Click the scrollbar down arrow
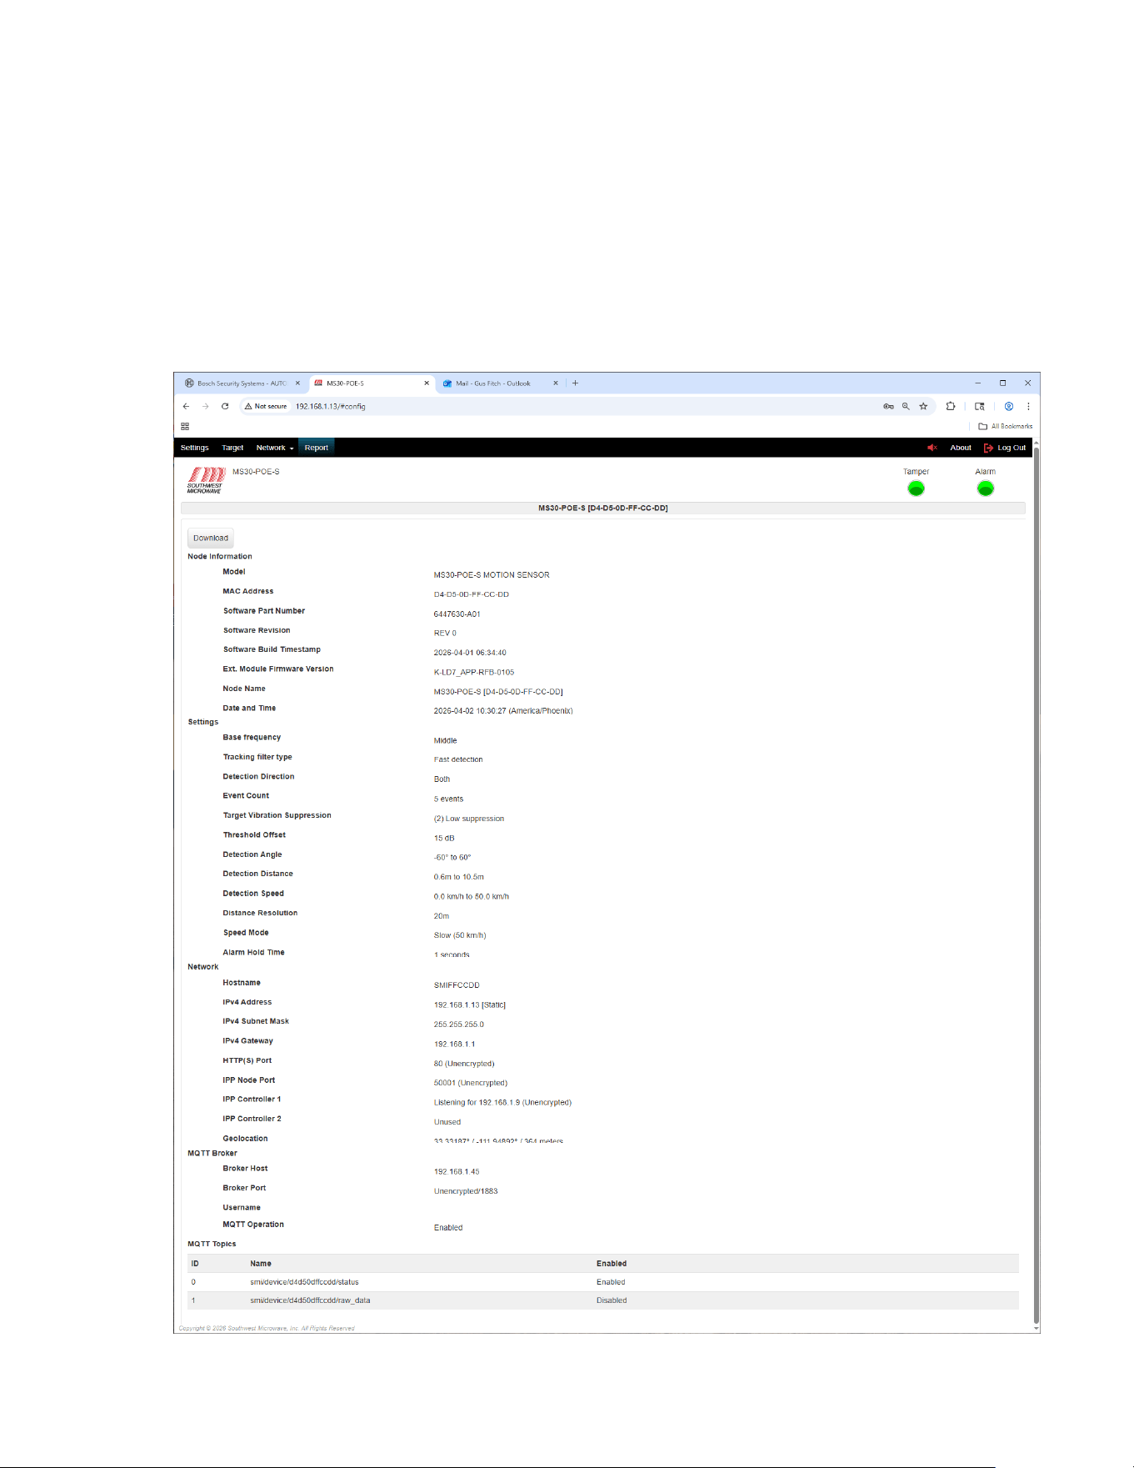 pyautogui.click(x=1037, y=1328)
